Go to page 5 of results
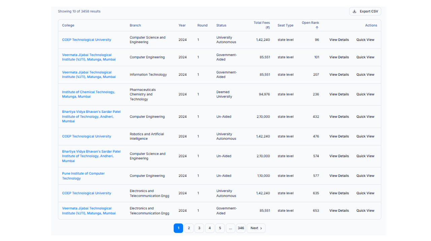The height and width of the screenshot is (241, 431). pos(220,228)
